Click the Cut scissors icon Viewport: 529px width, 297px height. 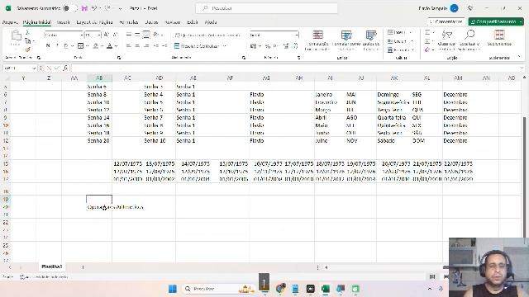[27, 33]
